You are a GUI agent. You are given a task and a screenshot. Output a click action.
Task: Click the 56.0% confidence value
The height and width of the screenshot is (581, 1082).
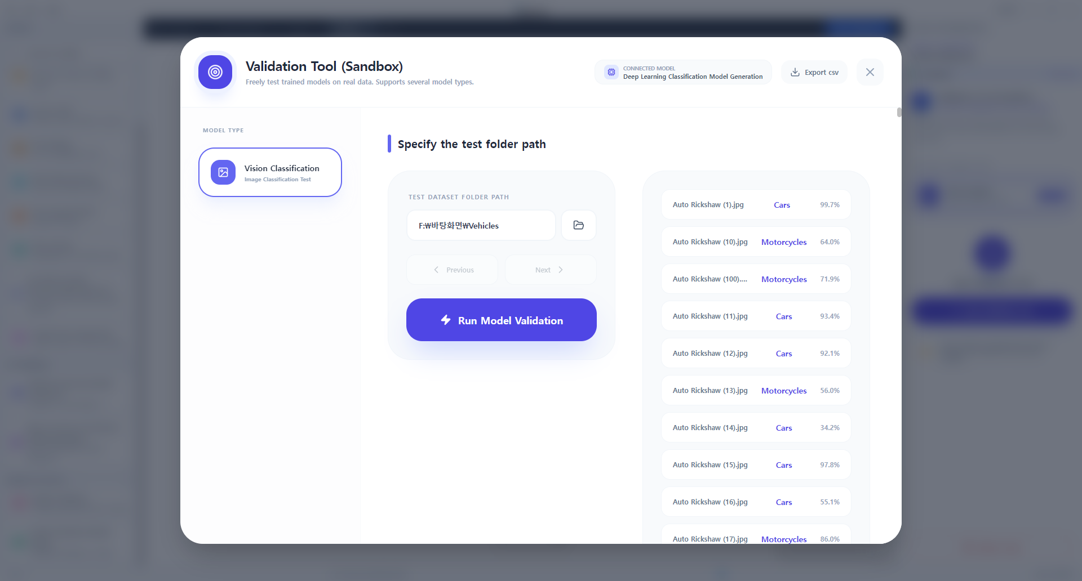coord(830,391)
